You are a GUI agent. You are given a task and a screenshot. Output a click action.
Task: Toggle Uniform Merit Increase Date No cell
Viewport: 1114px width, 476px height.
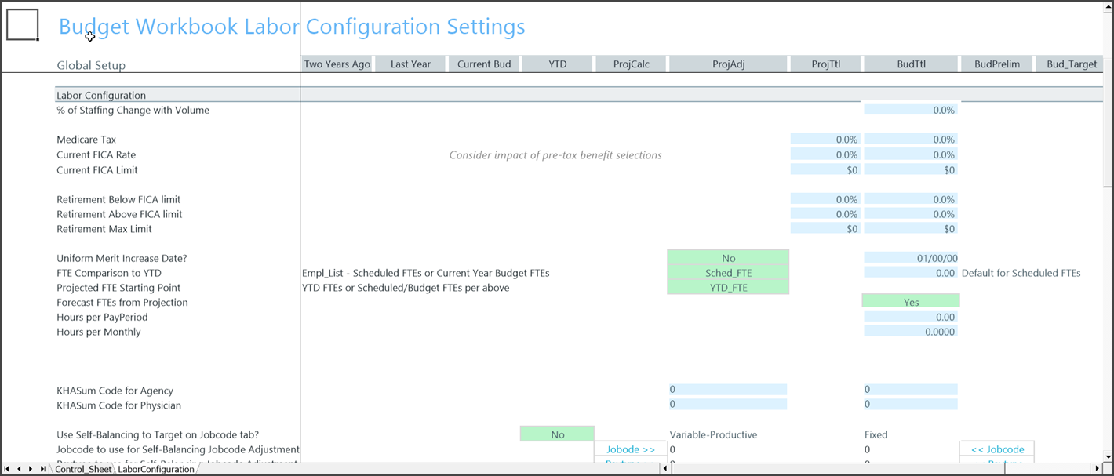728,258
